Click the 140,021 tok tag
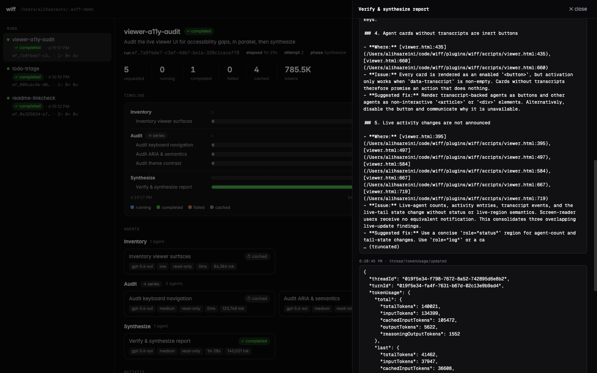 [x=238, y=351]
